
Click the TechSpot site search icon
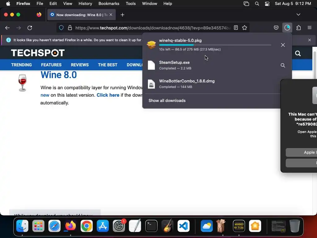298,53
